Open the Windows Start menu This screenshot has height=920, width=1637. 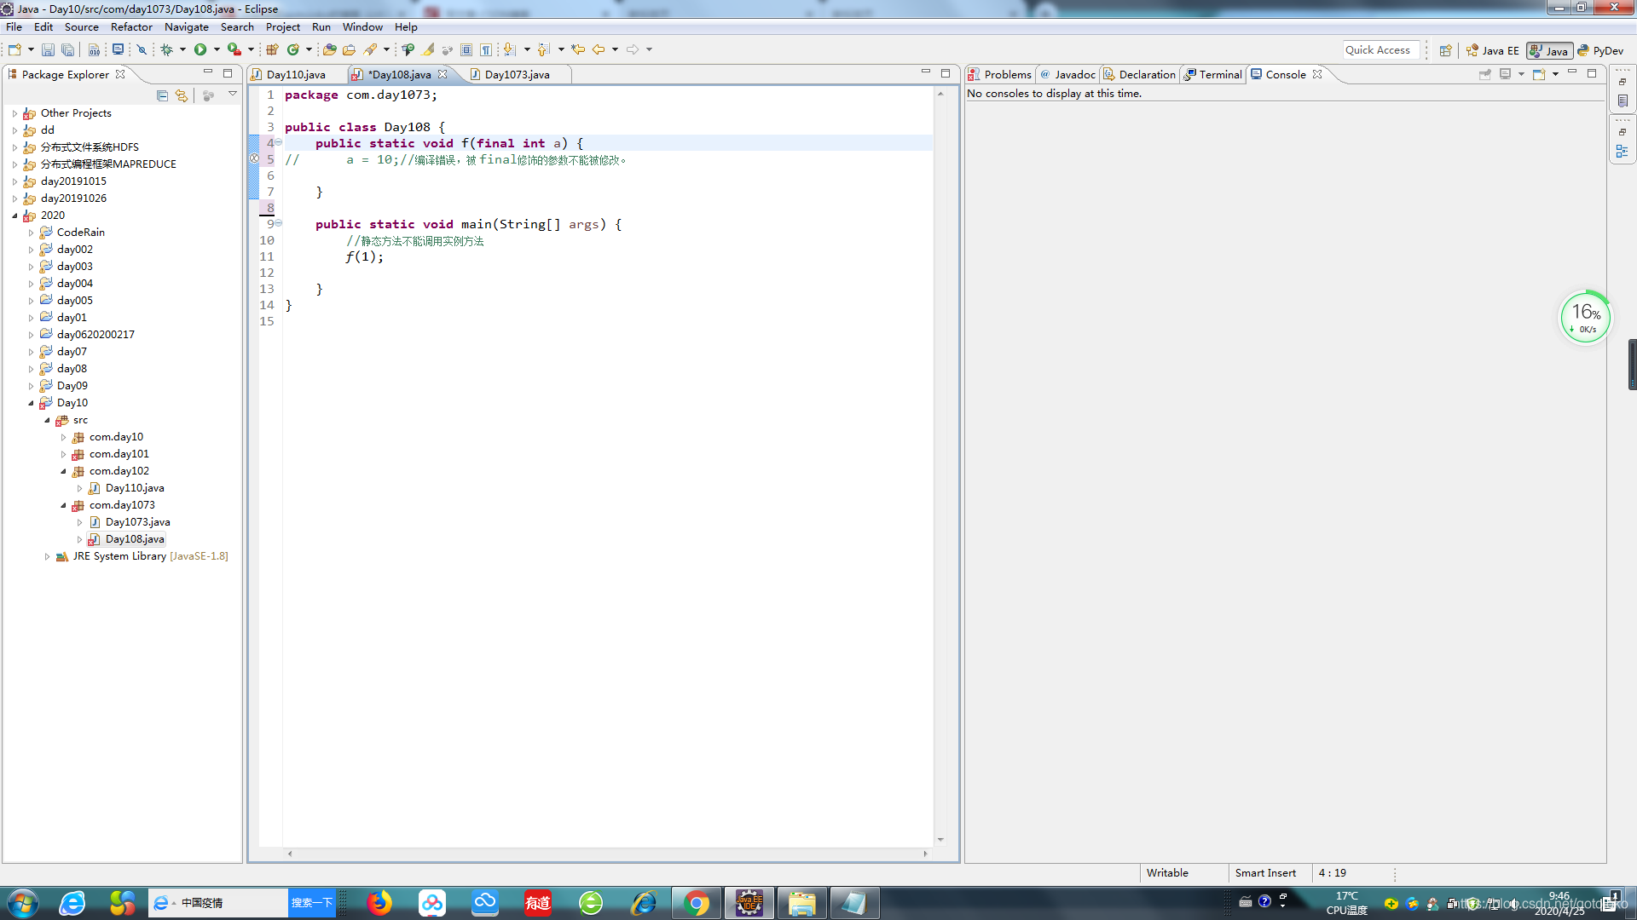(x=22, y=902)
